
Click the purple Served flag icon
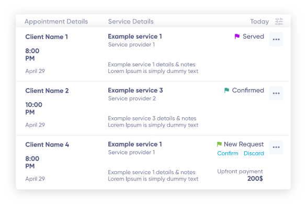click(x=237, y=36)
